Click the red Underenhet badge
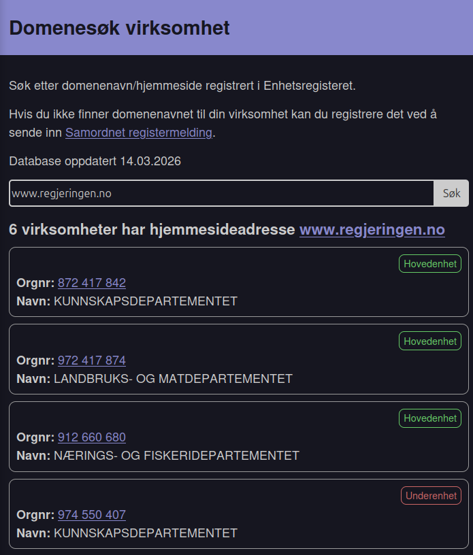 coord(431,496)
